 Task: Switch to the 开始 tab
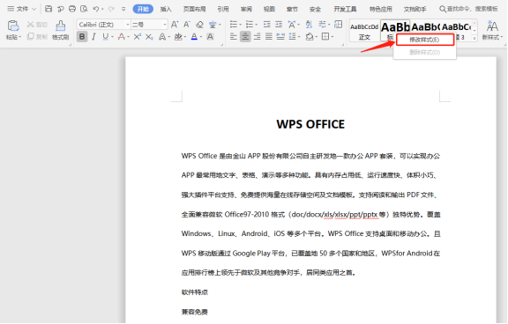click(143, 9)
